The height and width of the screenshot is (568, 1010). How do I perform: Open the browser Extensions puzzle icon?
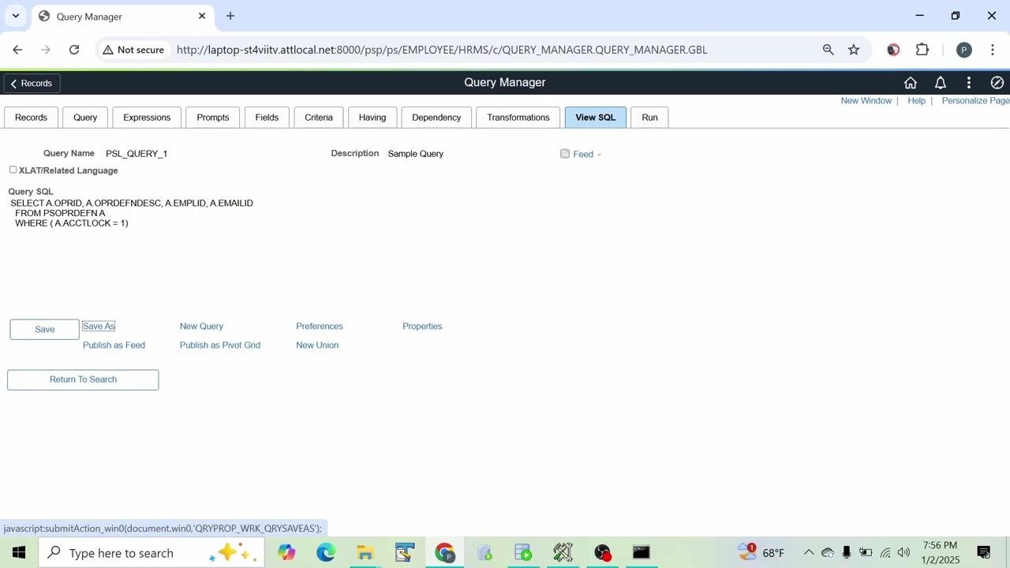922,50
